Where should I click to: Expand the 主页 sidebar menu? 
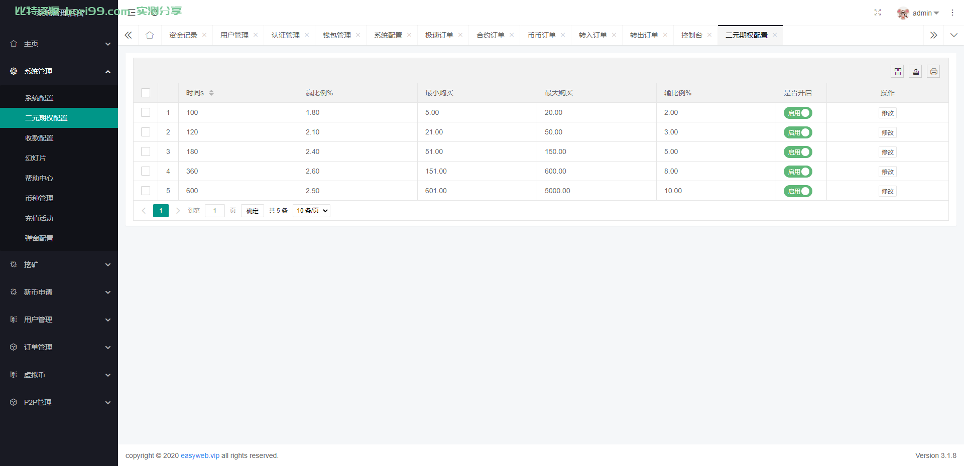(x=59, y=44)
